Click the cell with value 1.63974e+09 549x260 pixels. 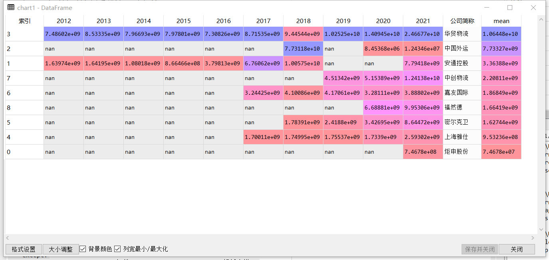click(64, 63)
